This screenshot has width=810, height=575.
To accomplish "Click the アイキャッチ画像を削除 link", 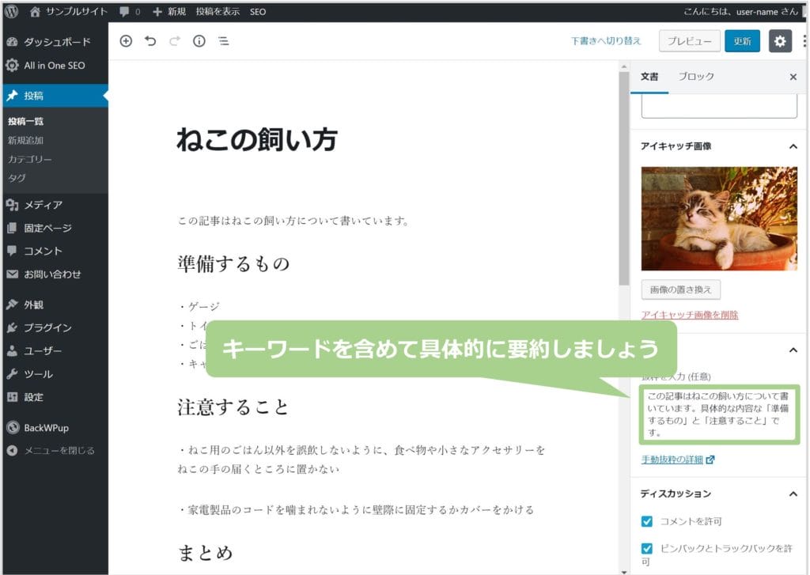I will click(689, 315).
